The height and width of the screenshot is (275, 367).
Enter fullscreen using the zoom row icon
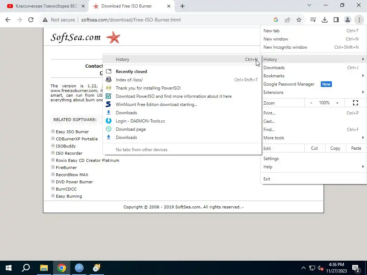tap(356, 103)
